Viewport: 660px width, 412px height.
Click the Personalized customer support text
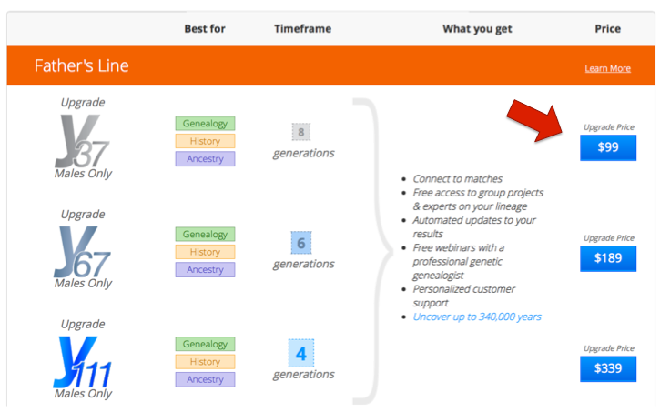coord(463,296)
